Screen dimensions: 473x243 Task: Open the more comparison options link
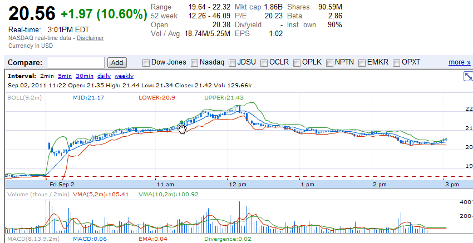point(460,62)
